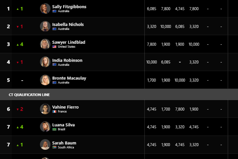Open Bronte Macaulay's profile picture
238x159 pixels.
(x=45, y=80)
